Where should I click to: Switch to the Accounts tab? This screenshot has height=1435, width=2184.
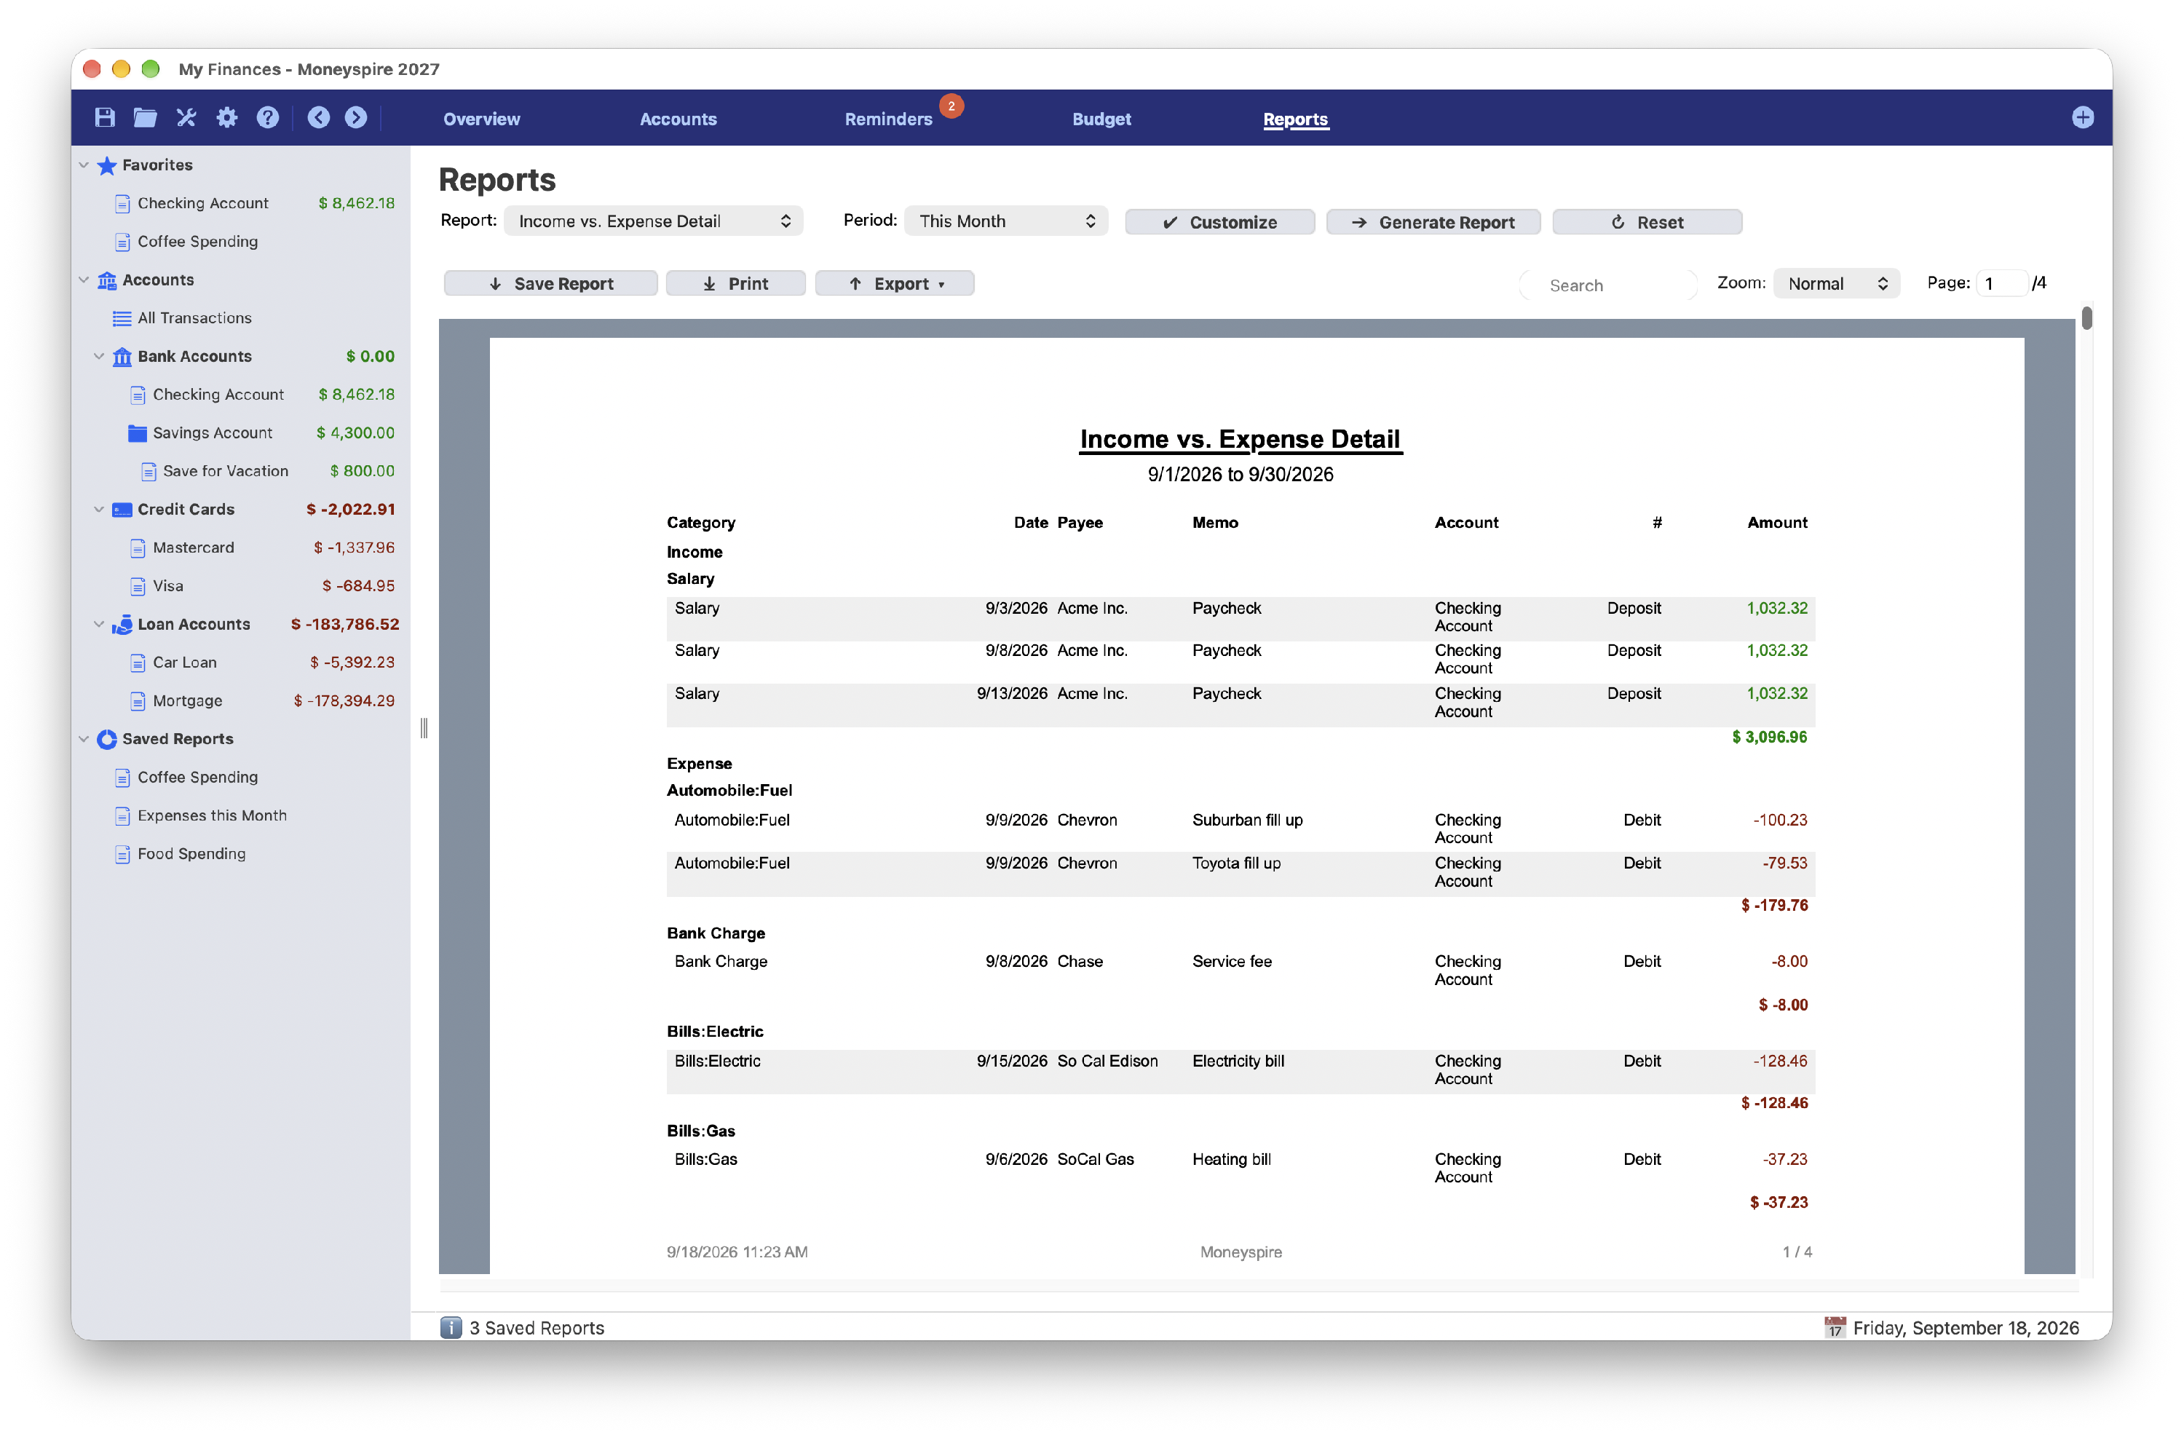point(678,119)
